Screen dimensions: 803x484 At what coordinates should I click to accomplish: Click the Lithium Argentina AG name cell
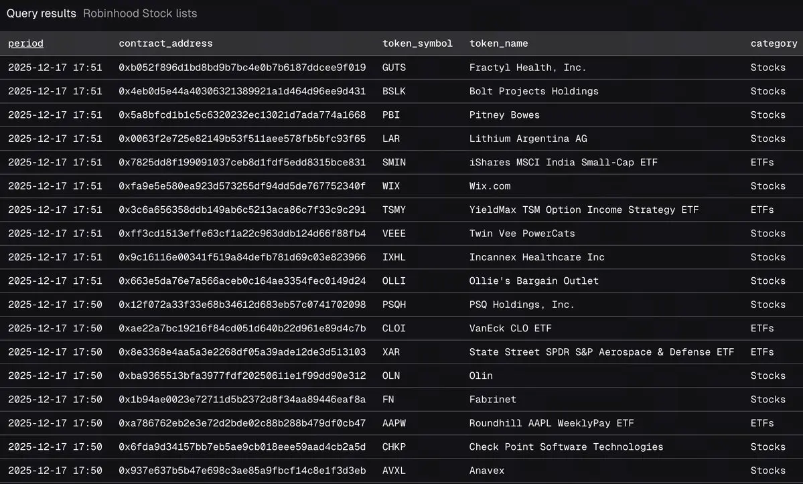(528, 139)
